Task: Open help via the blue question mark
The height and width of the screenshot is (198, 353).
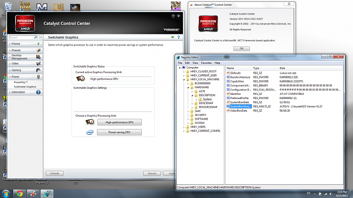Action: (x=178, y=37)
